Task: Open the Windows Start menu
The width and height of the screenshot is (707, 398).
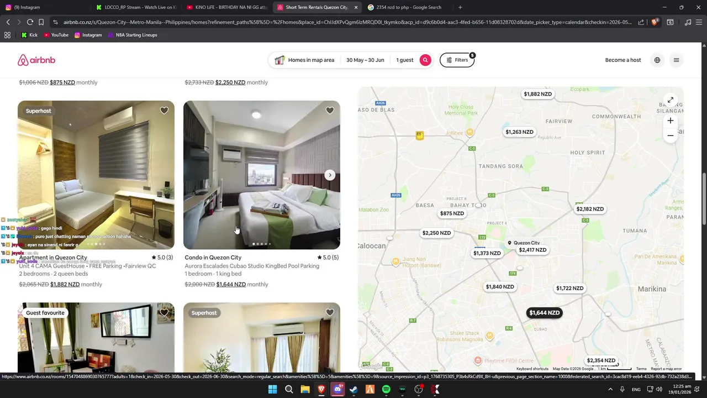Action: point(272,390)
